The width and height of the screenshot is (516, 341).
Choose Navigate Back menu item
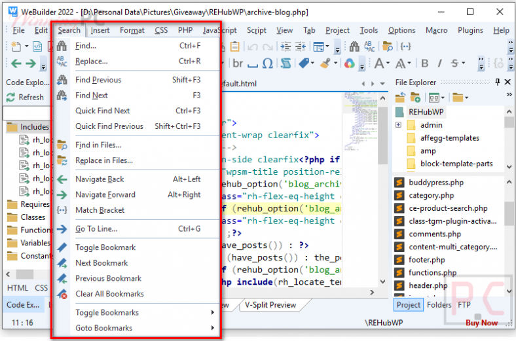coord(137,179)
